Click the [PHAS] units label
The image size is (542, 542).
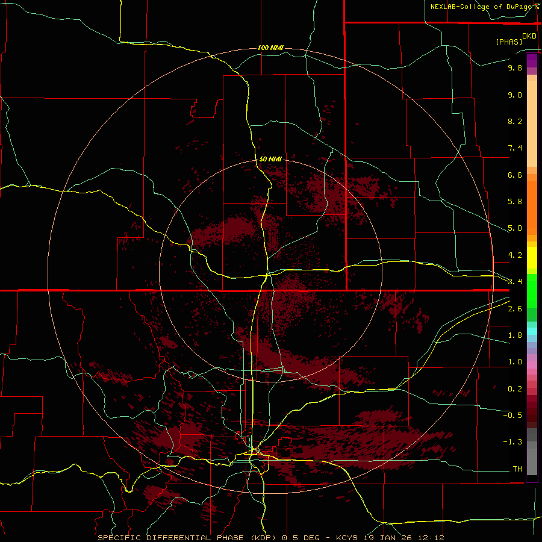pyautogui.click(x=509, y=42)
